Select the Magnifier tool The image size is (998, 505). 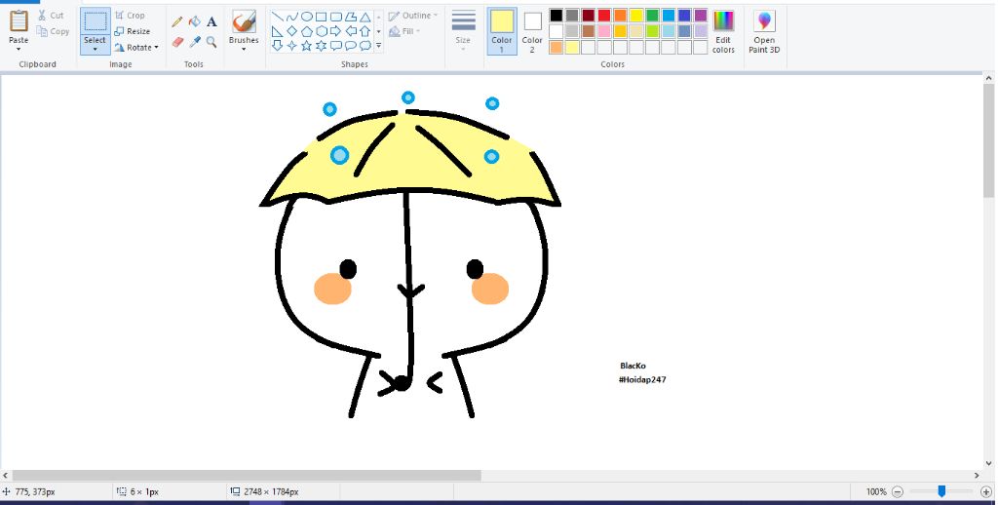tap(211, 42)
